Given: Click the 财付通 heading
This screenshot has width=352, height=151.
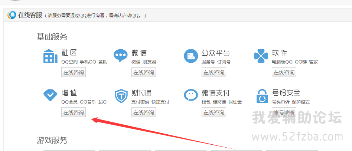Looking at the screenshot, I should [x=141, y=93].
